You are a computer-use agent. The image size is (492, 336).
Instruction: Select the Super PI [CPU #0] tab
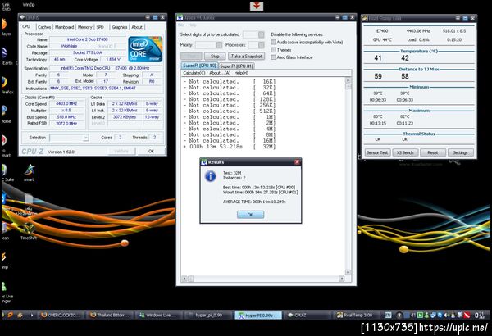point(199,66)
